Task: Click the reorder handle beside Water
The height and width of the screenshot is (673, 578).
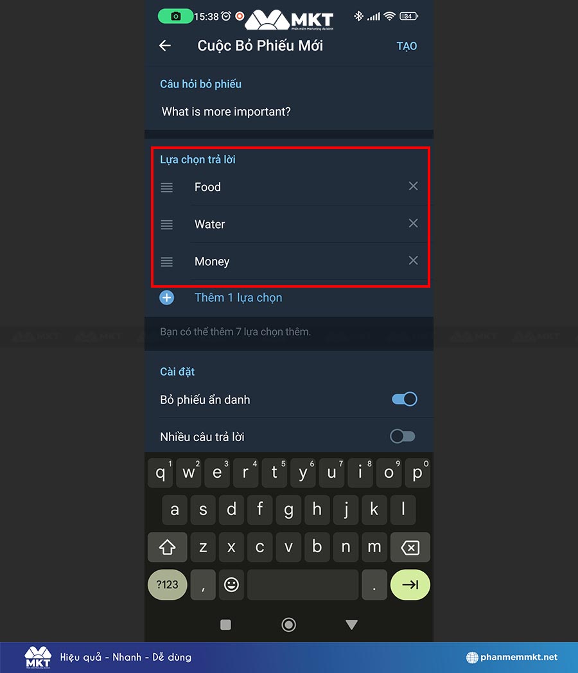Action: [166, 225]
